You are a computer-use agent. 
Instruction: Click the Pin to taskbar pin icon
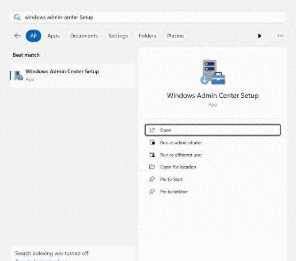tap(152, 191)
